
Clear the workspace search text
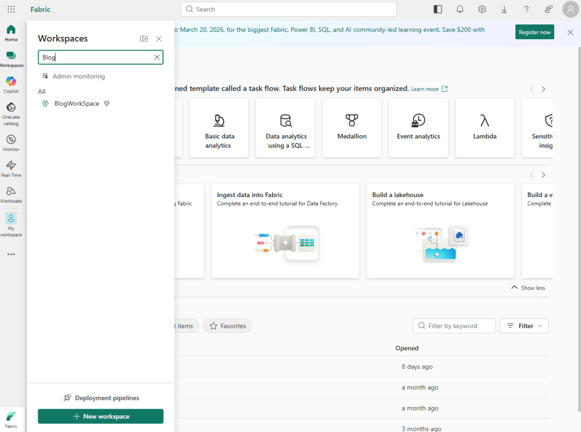point(157,57)
